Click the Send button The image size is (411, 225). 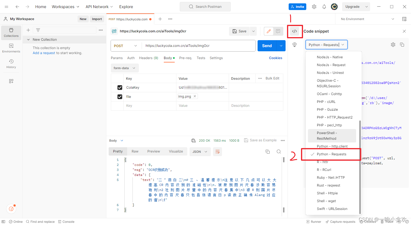267,46
